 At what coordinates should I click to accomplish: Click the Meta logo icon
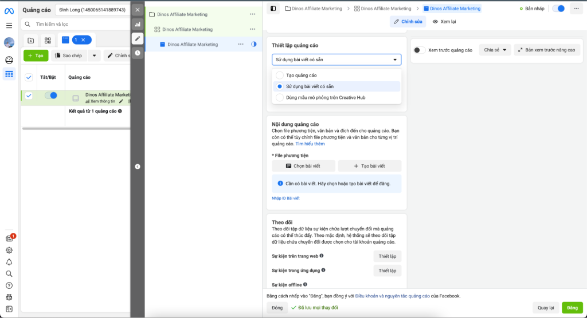point(9,11)
